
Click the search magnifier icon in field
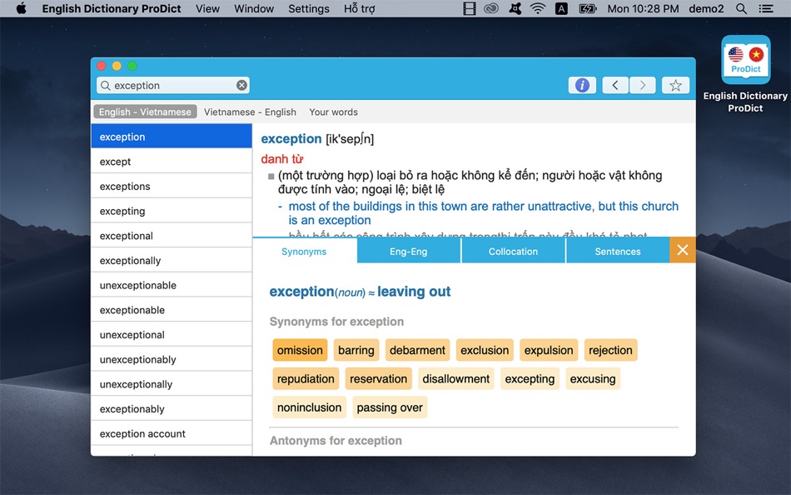(x=106, y=85)
